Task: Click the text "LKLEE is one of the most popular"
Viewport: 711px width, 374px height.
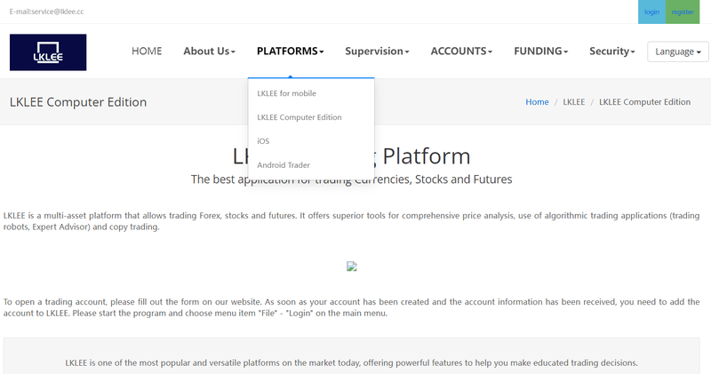Action: [351, 362]
